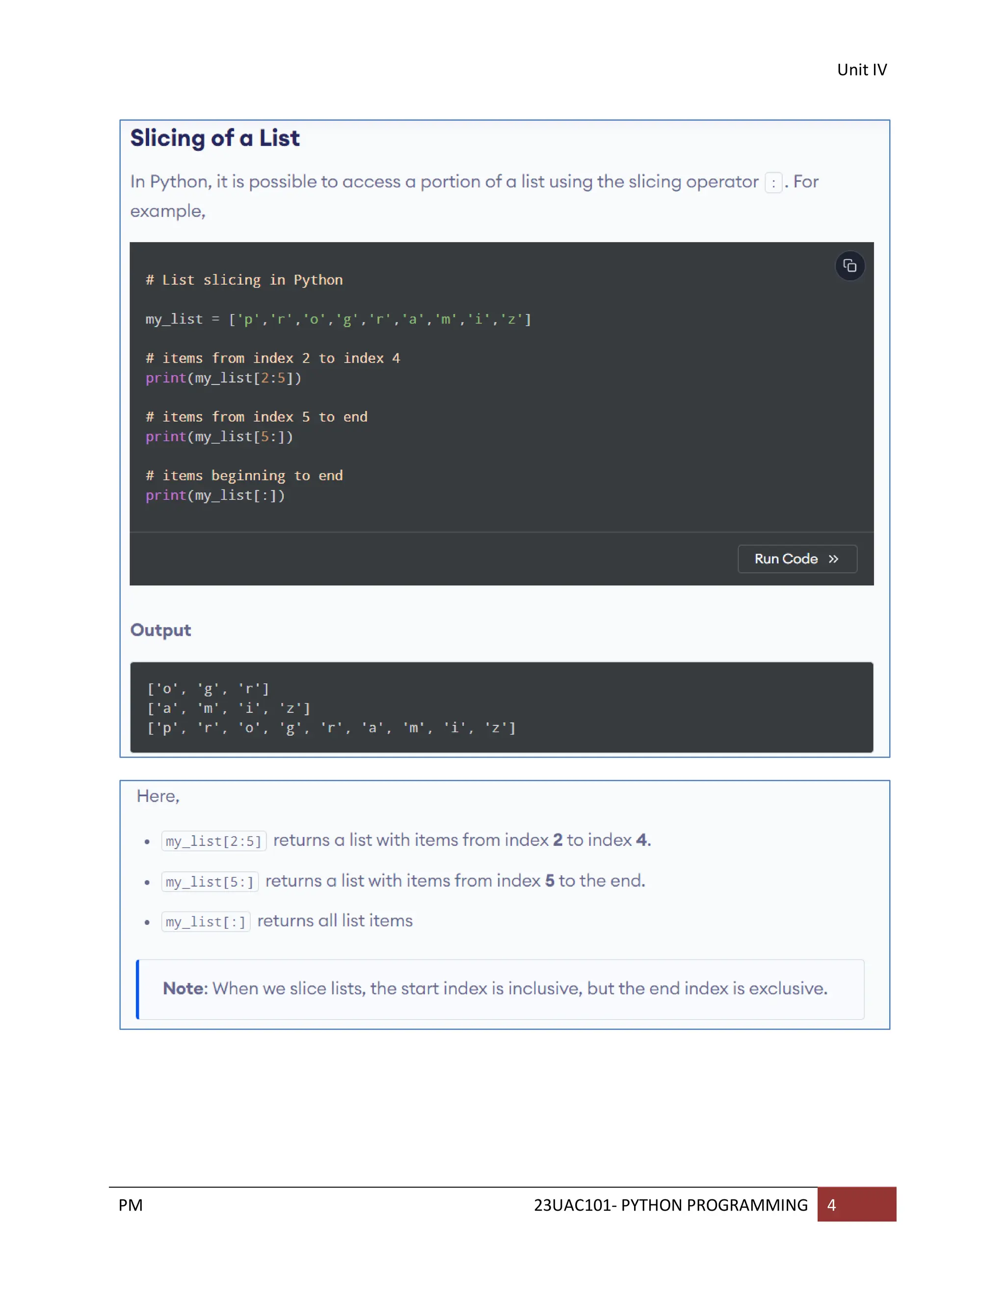Click the 'Here,' text

(158, 796)
